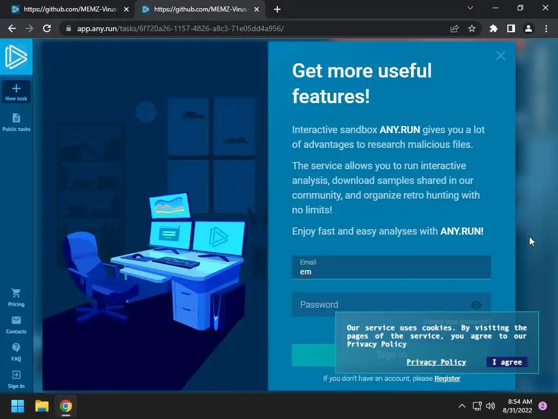
Task: Open notification center badge 2
Action: click(x=543, y=406)
